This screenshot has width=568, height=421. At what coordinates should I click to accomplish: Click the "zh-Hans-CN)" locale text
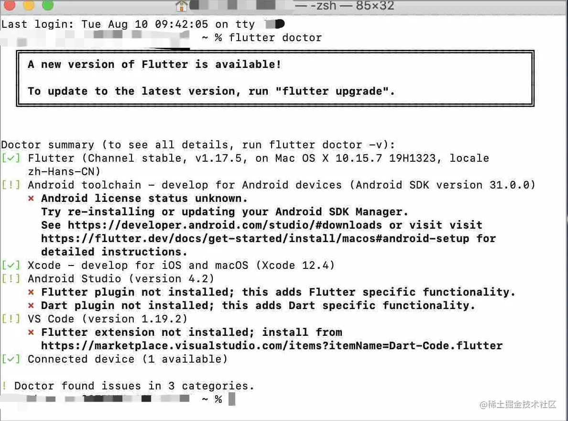[x=64, y=172]
